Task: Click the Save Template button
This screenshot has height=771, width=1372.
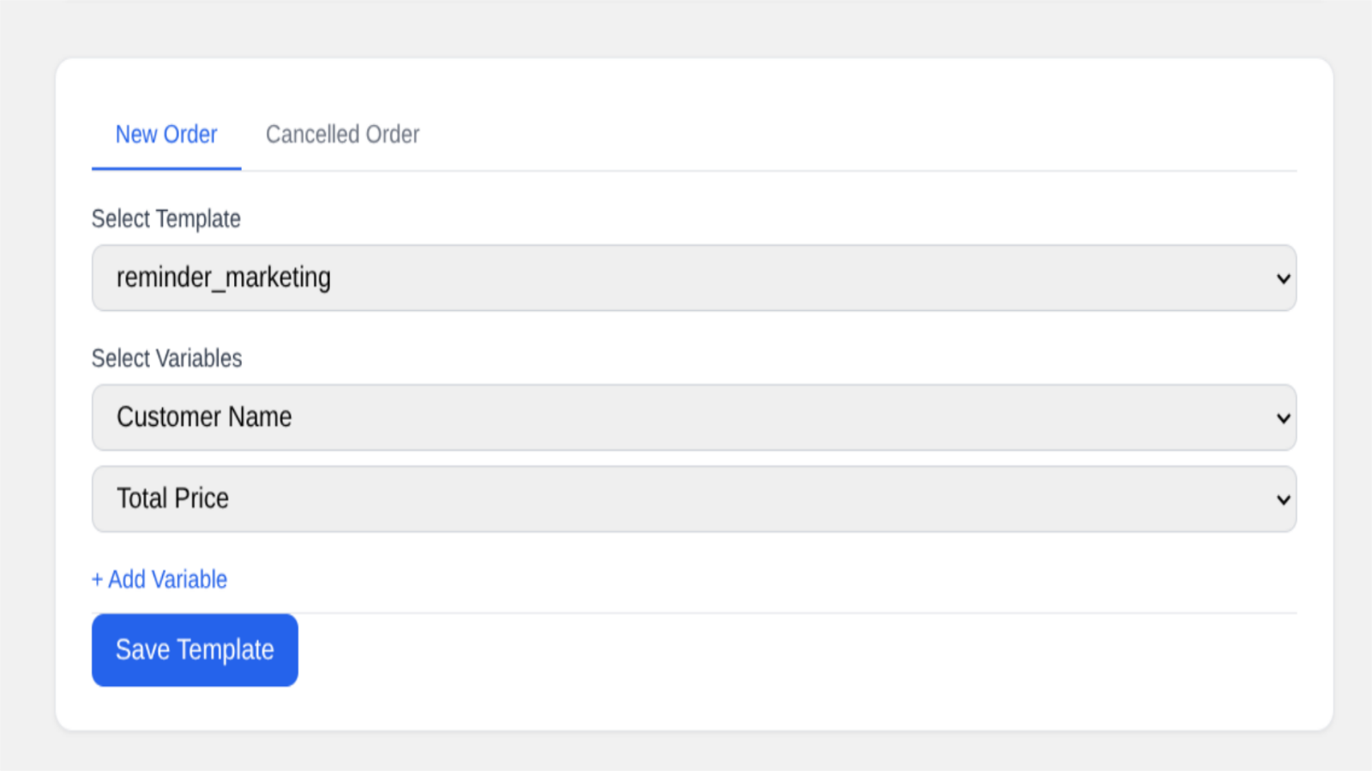Action: pos(195,649)
